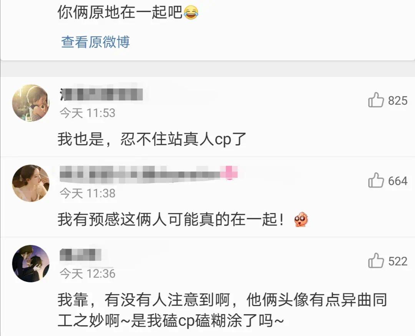Select the comment starting with 我靠，有没有人注意到
Image resolution: width=415 pixels, height=336 pixels.
[222, 310]
